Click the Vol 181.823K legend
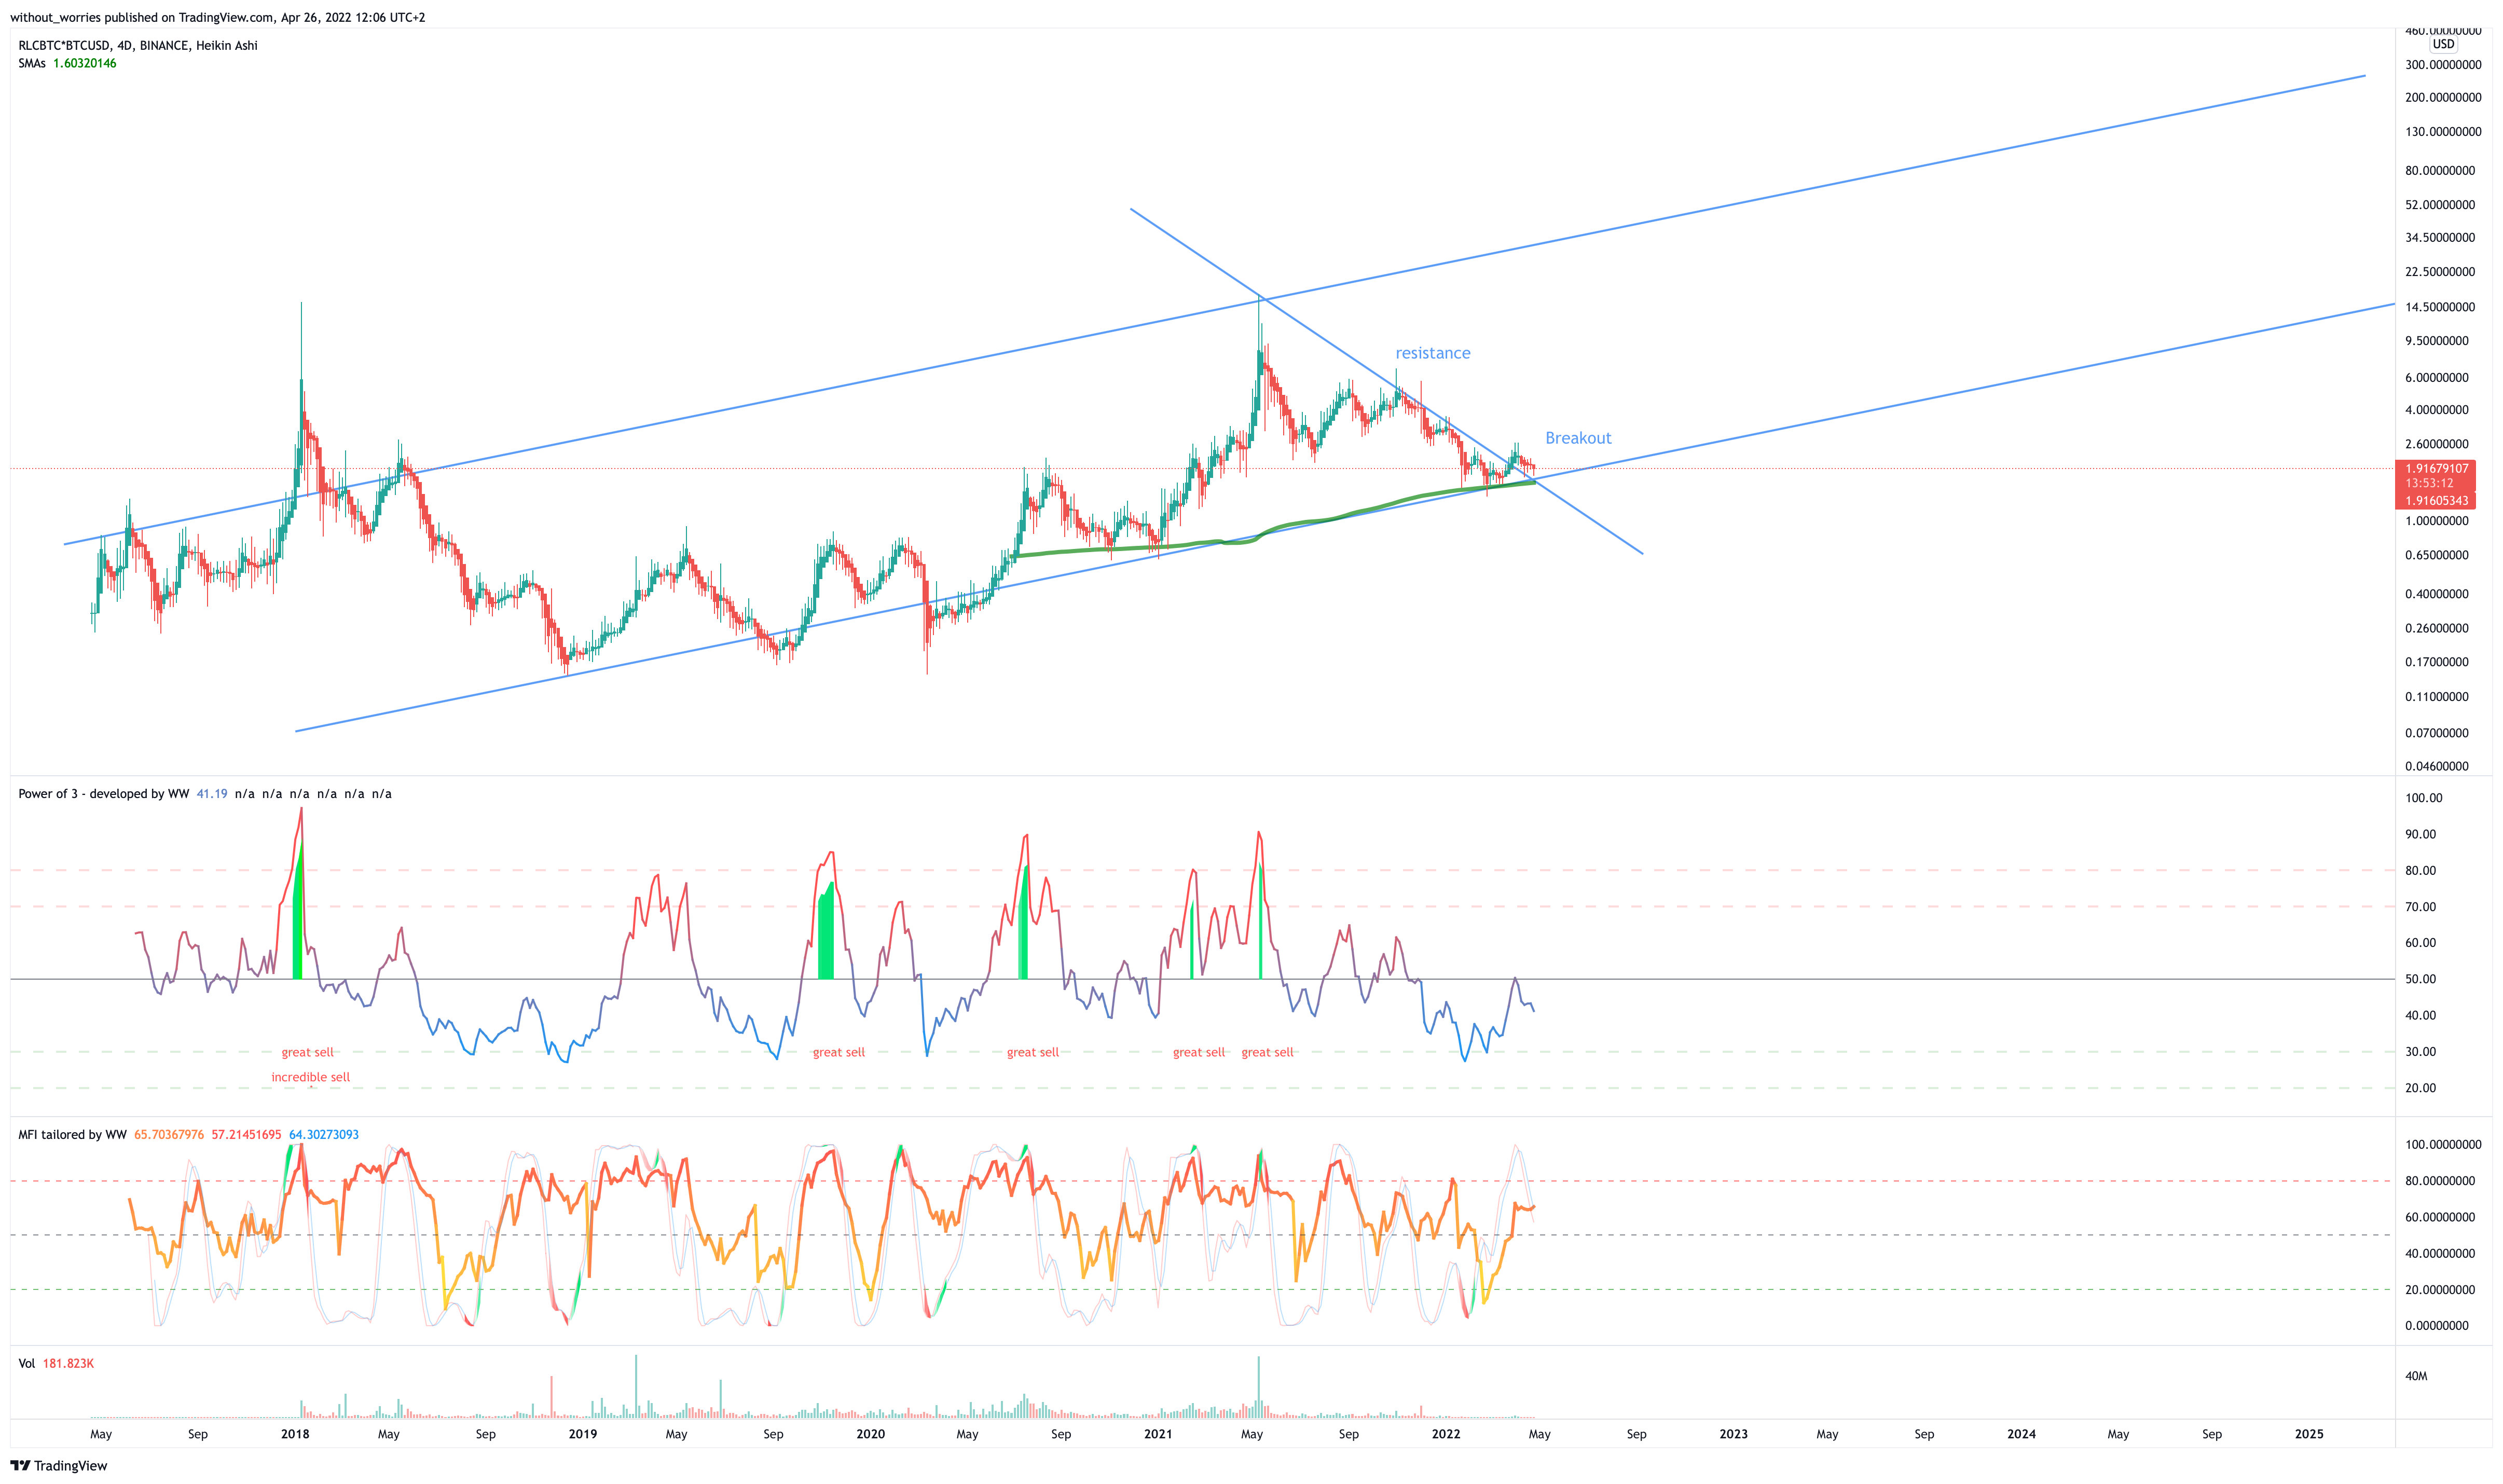The image size is (2503, 1484). [56, 1364]
